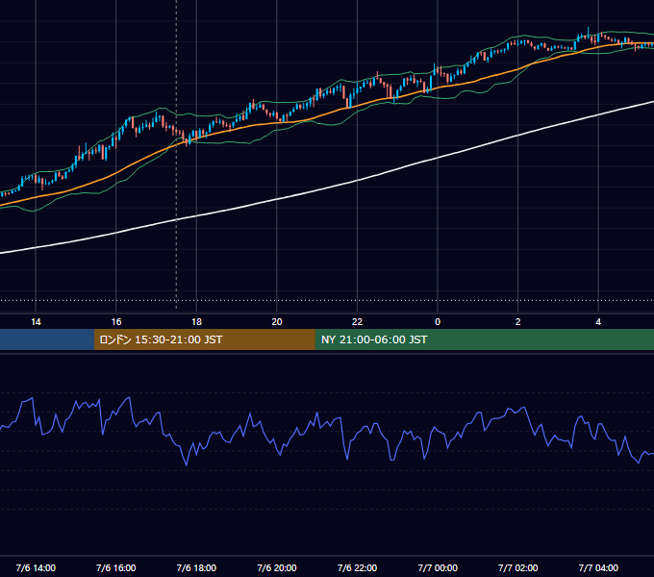This screenshot has height=577, width=654.
Task: Select the NY 21:00-06:00 JST session band
Action: pyautogui.click(x=484, y=339)
